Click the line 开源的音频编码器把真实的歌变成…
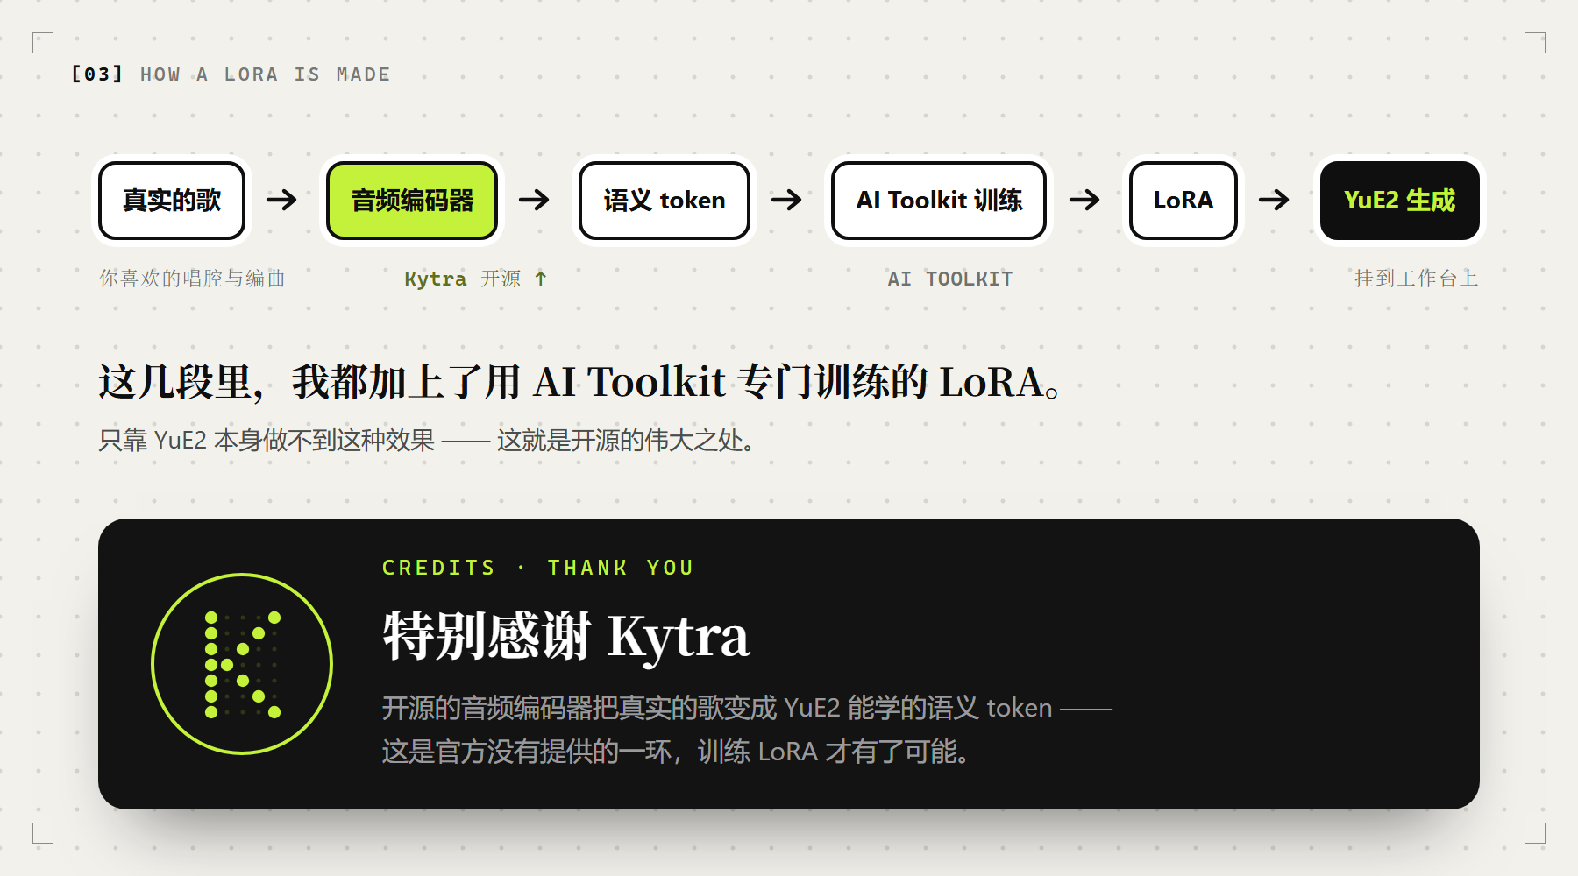Viewport: 1578px width, 876px height. 747,708
